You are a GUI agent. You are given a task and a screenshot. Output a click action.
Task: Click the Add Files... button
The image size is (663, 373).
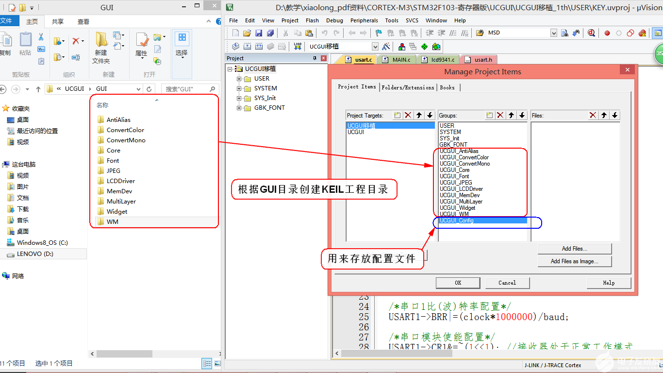coord(575,249)
